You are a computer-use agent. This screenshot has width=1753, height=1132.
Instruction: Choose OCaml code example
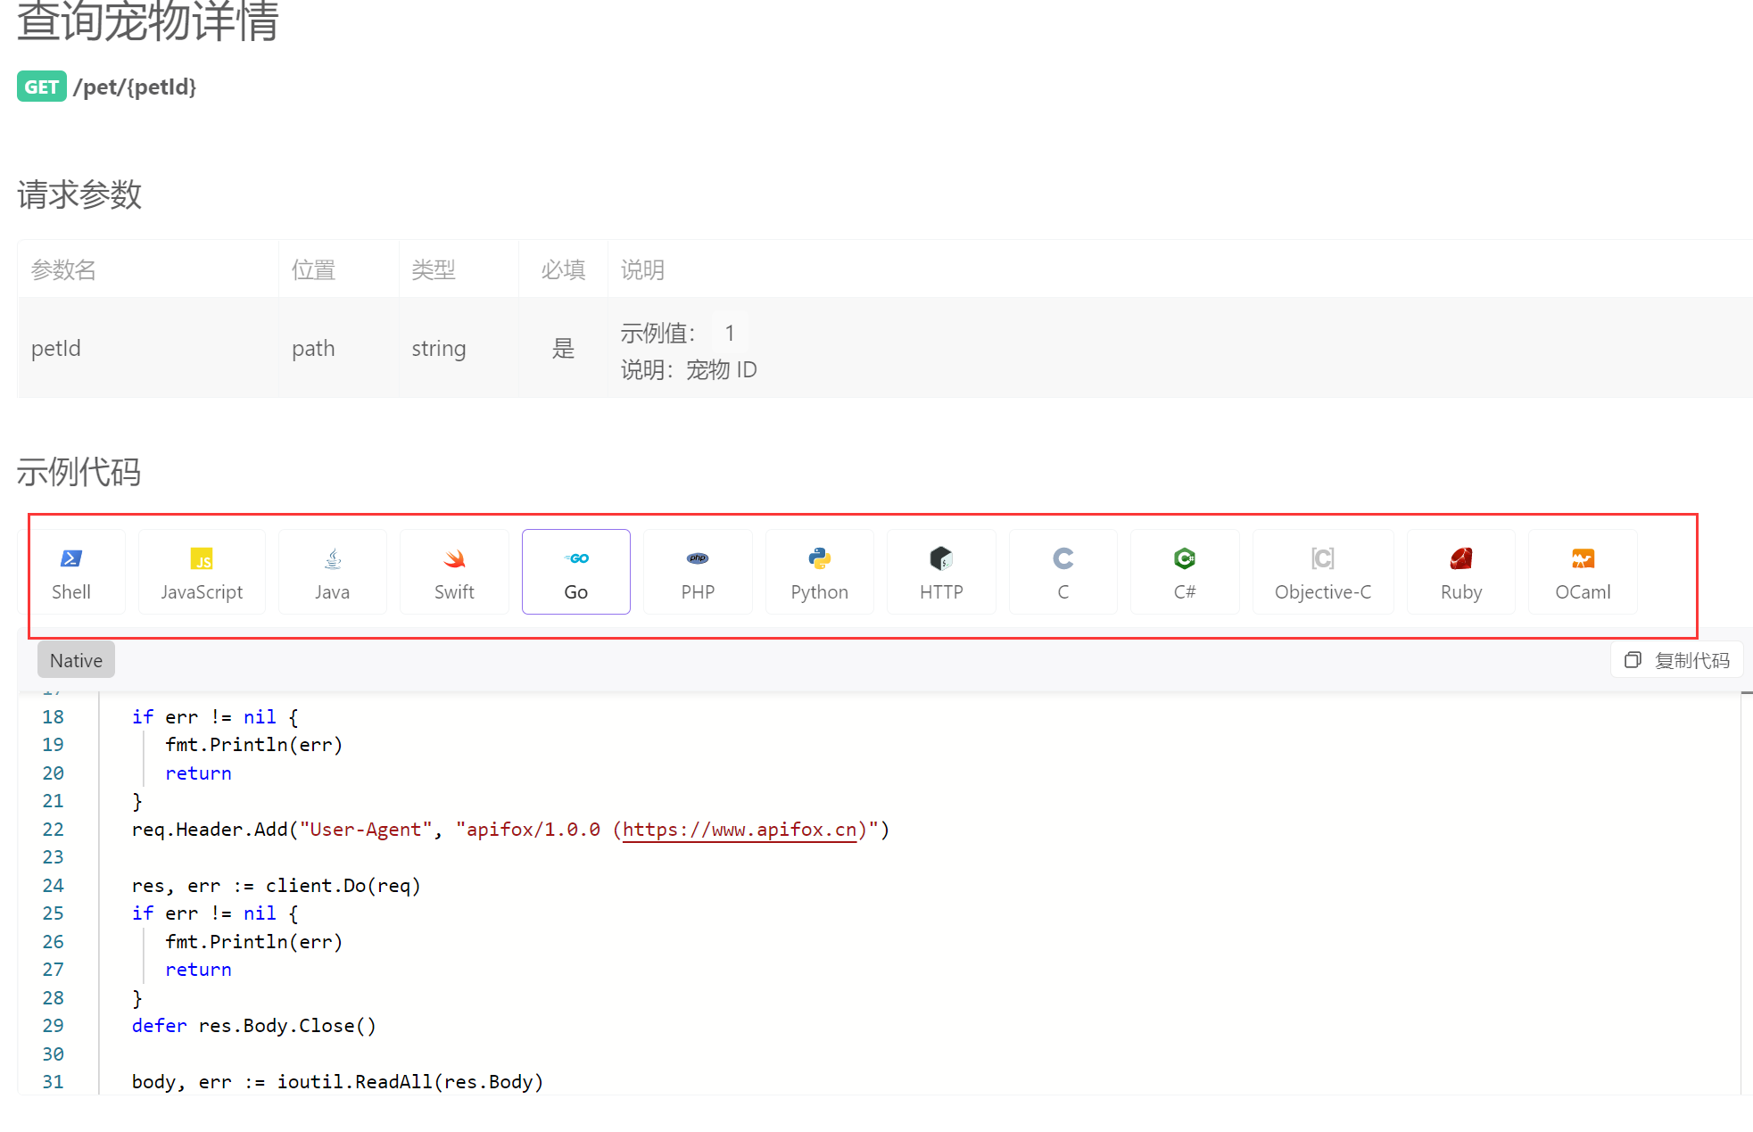[1583, 572]
